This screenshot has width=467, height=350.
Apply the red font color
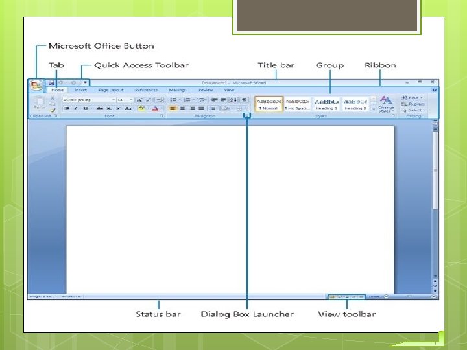(x=155, y=108)
